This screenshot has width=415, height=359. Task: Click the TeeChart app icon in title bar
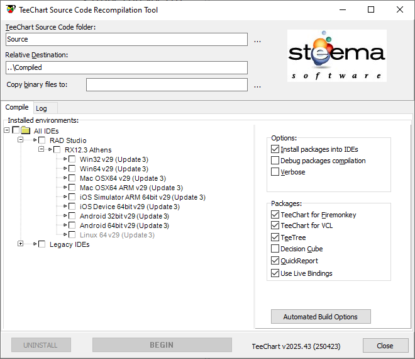coord(11,9)
